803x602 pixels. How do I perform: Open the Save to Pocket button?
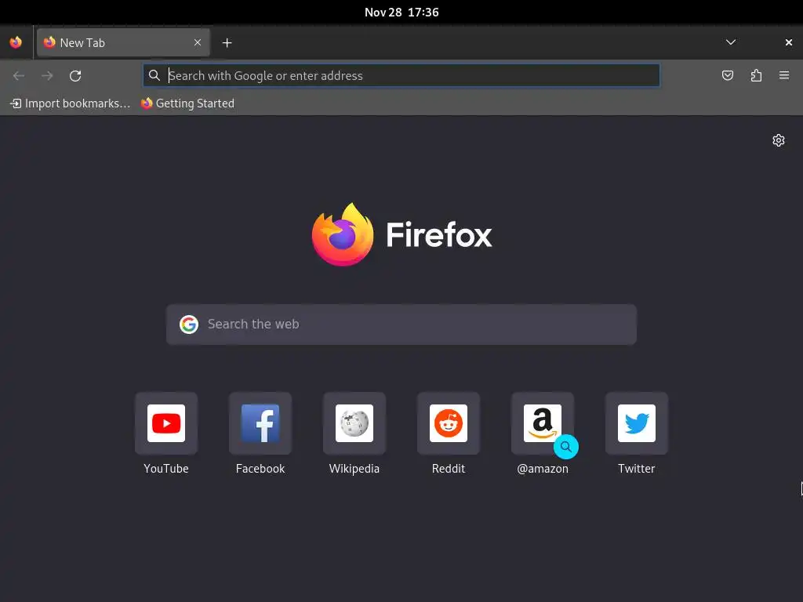coord(727,76)
